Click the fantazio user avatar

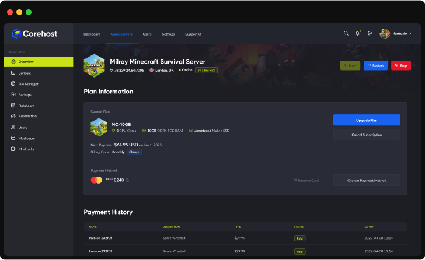tap(385, 34)
